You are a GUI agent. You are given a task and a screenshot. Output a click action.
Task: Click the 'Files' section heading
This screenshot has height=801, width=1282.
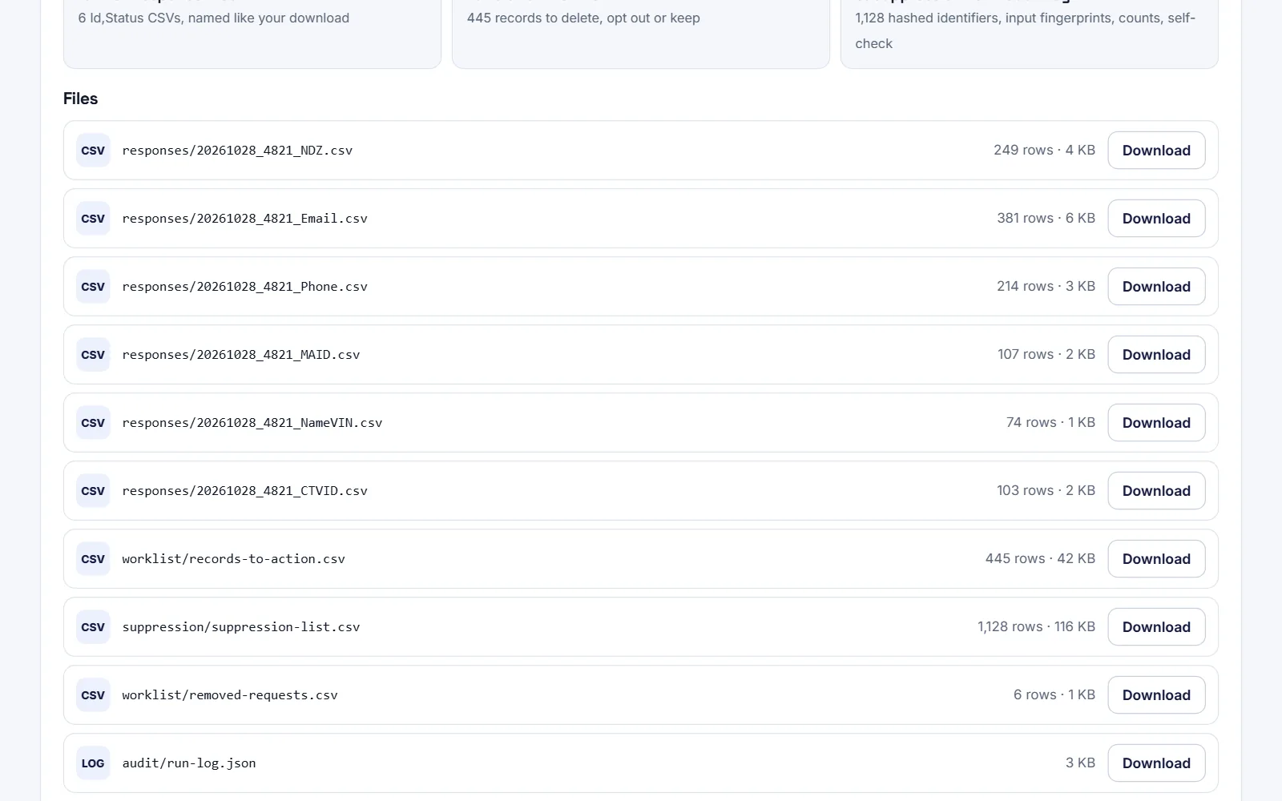(x=80, y=99)
